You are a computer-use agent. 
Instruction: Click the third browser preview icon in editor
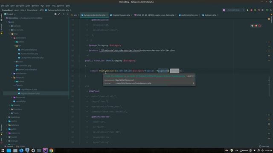260,25
